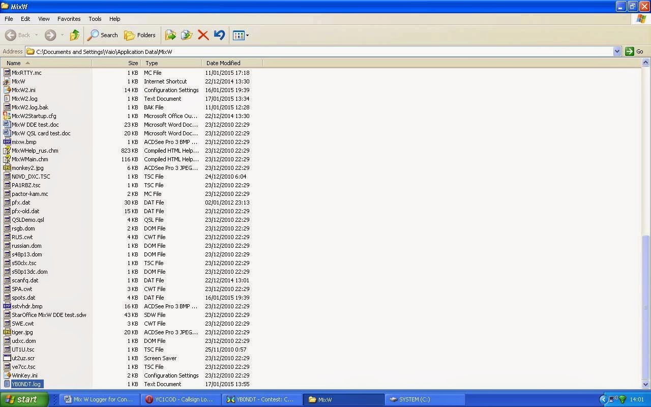Click the Undo toolbar icon

click(219, 35)
